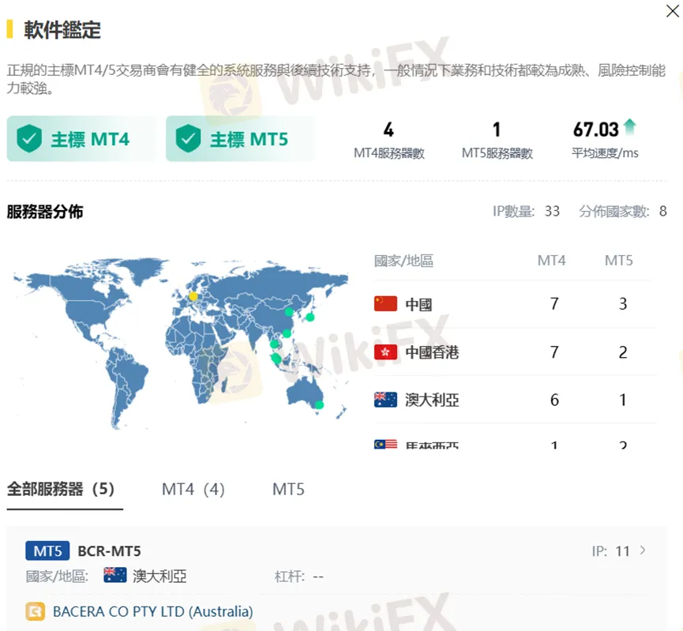Click the MT5 server count 1
683x631 pixels.
(497, 130)
